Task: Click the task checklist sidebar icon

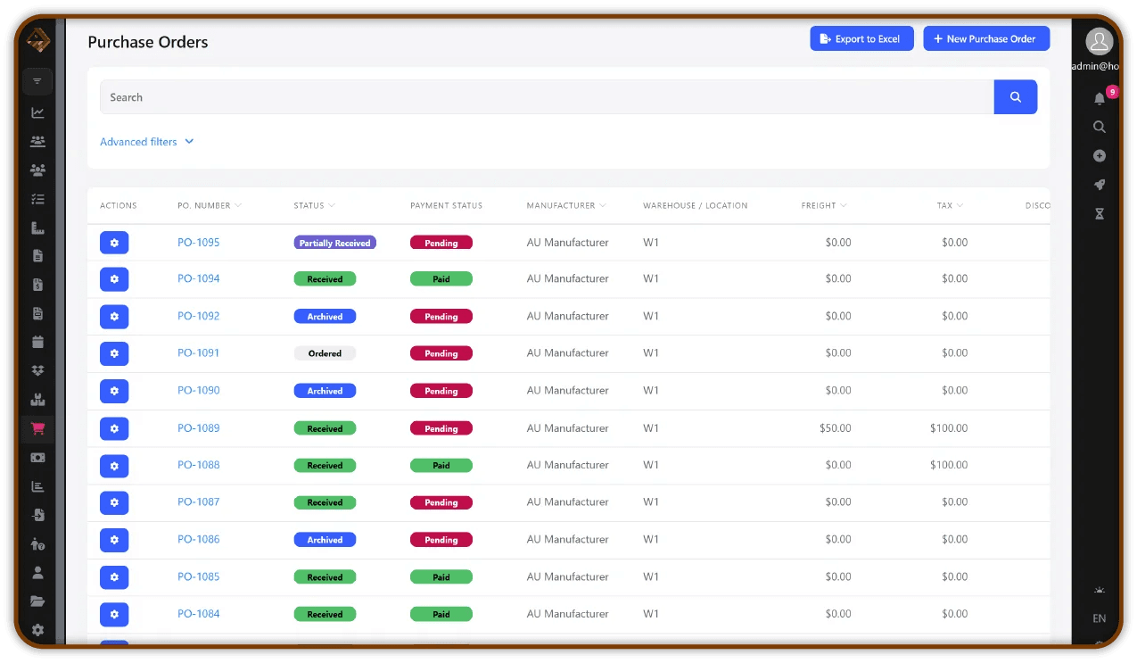Action: [x=37, y=199]
